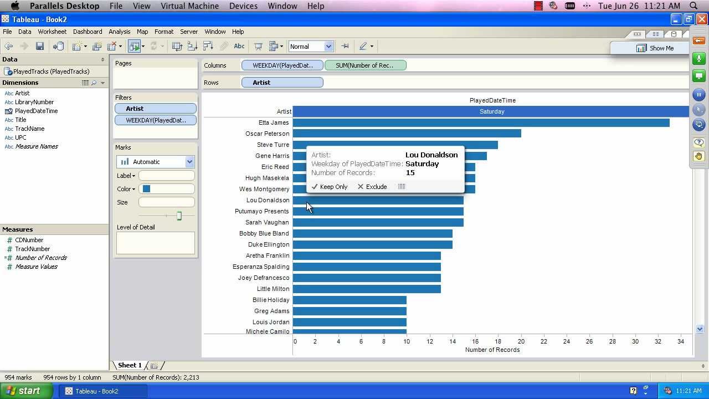This screenshot has width=709, height=399.
Task: Click the new worksheet tab icon
Action: [155, 365]
